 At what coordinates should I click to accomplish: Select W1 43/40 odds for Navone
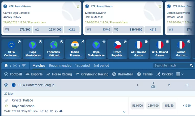98,30
